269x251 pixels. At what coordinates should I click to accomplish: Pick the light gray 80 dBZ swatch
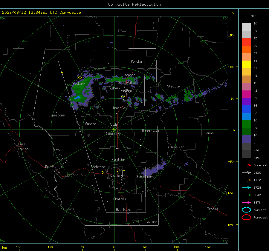click(x=246, y=27)
